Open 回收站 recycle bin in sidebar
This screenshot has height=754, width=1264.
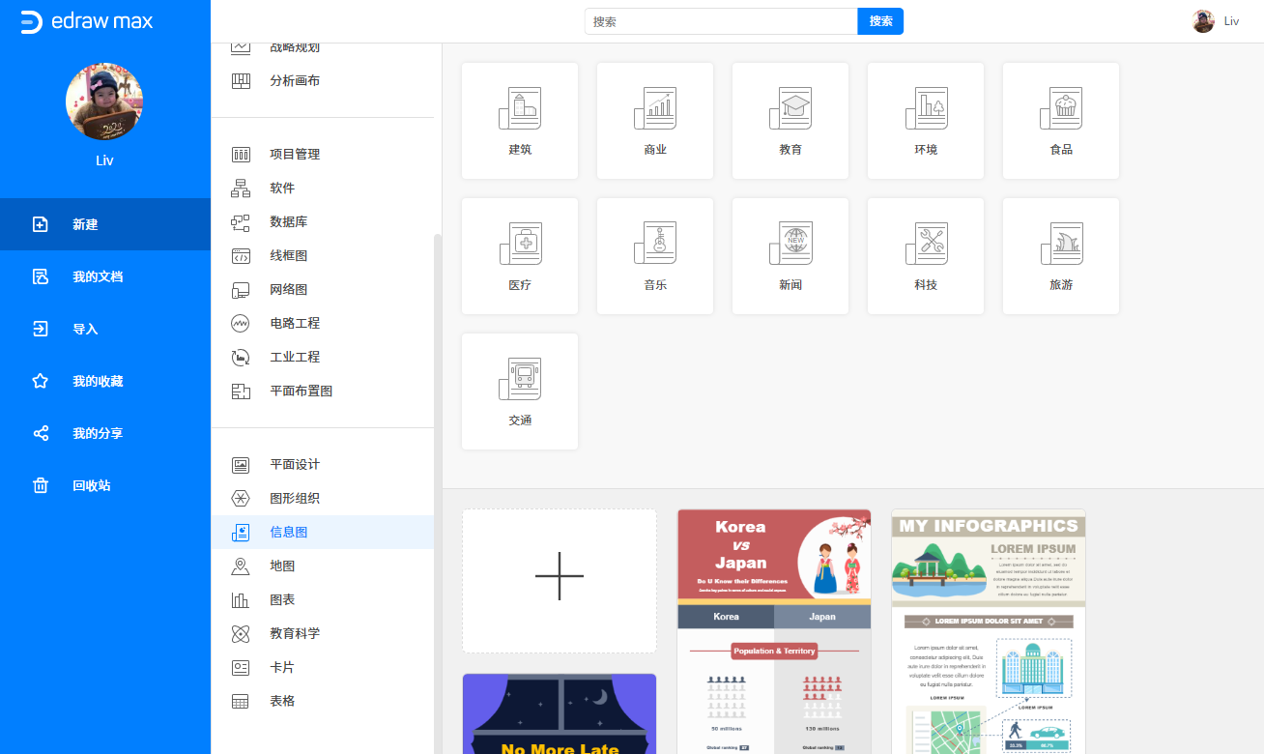pos(91,485)
